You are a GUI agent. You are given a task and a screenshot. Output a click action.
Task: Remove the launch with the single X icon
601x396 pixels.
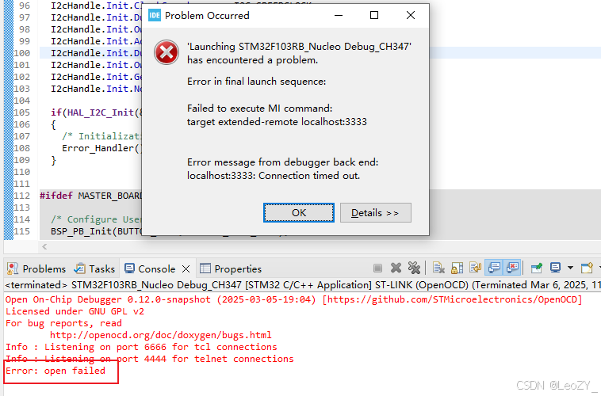(x=396, y=268)
